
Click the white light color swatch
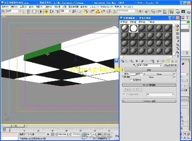click(x=133, y=74)
